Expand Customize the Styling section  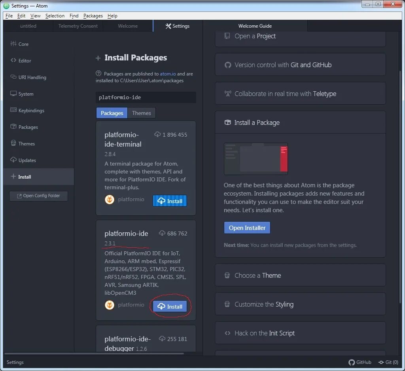pos(300,304)
